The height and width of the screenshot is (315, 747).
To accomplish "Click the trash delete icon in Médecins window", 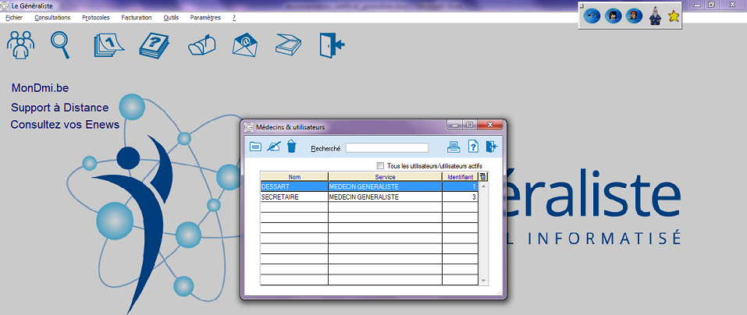I will (x=292, y=146).
